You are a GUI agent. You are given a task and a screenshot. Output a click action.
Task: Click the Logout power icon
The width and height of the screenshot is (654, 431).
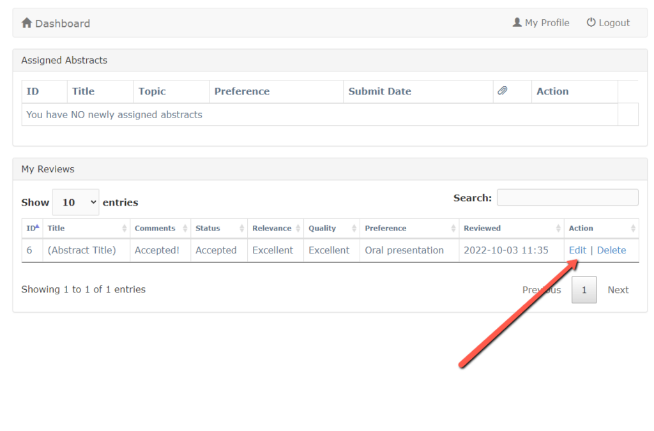tap(591, 22)
